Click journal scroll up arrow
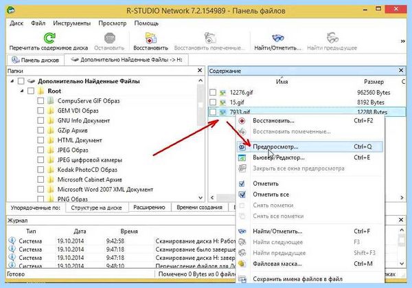This screenshot has width=412, height=288. coord(402,230)
